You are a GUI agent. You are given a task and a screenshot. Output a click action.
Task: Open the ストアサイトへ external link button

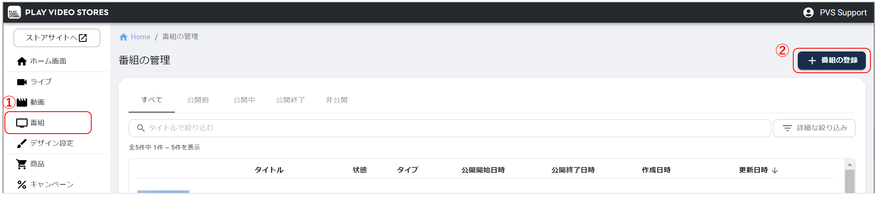pyautogui.click(x=57, y=38)
